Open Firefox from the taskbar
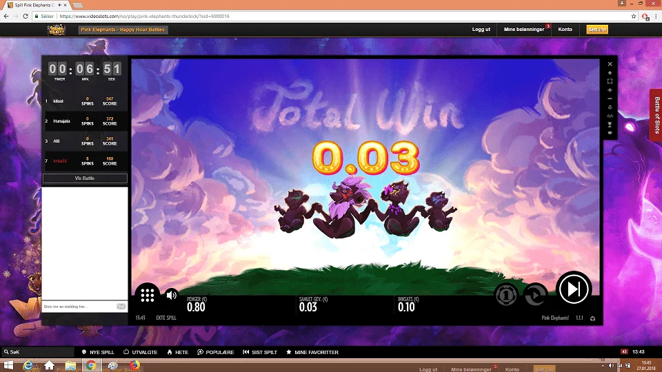 pos(134,365)
